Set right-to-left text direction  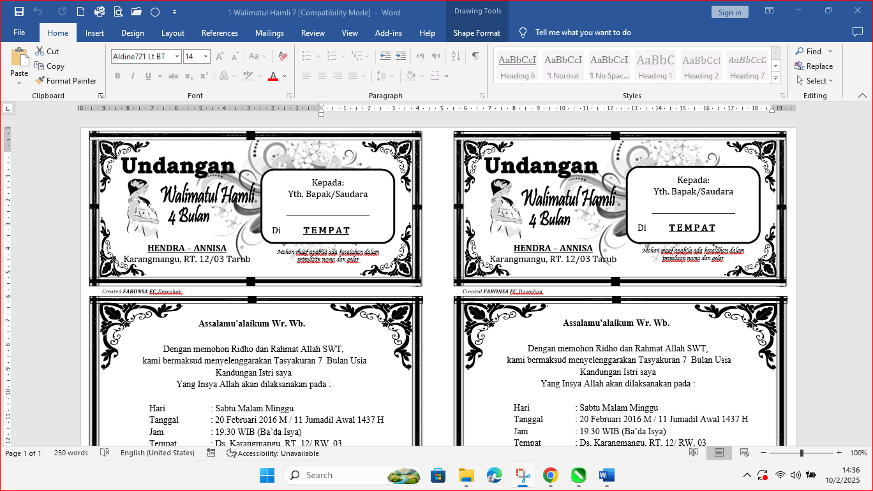436,56
